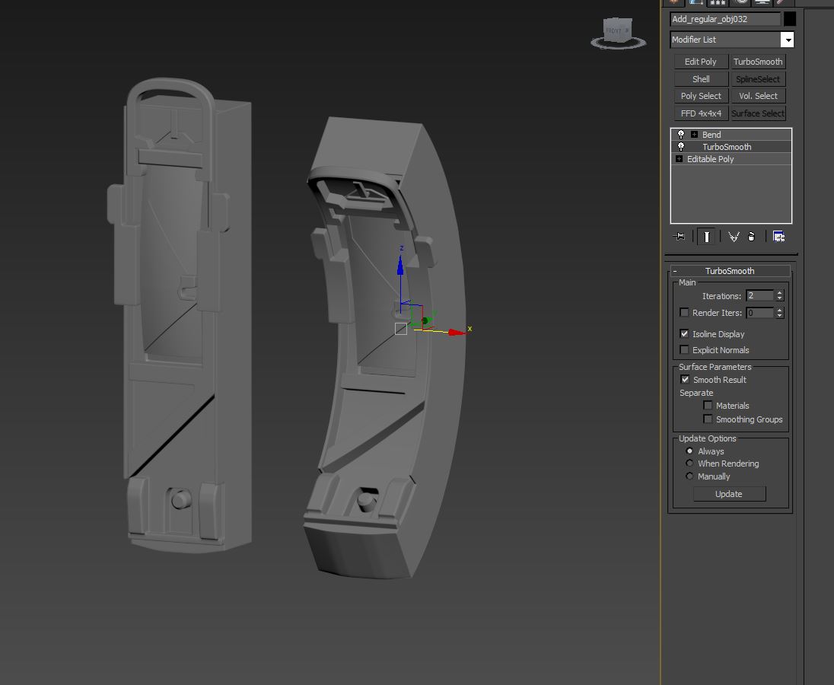
Task: Open the Modifier List dropdown arrow
Action: click(787, 40)
